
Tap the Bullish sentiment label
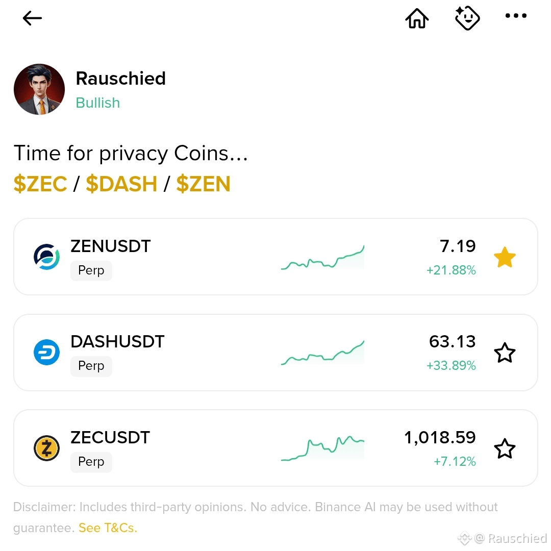(97, 103)
